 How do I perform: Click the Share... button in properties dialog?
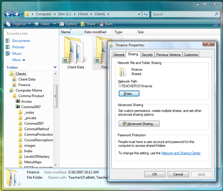(x=129, y=93)
